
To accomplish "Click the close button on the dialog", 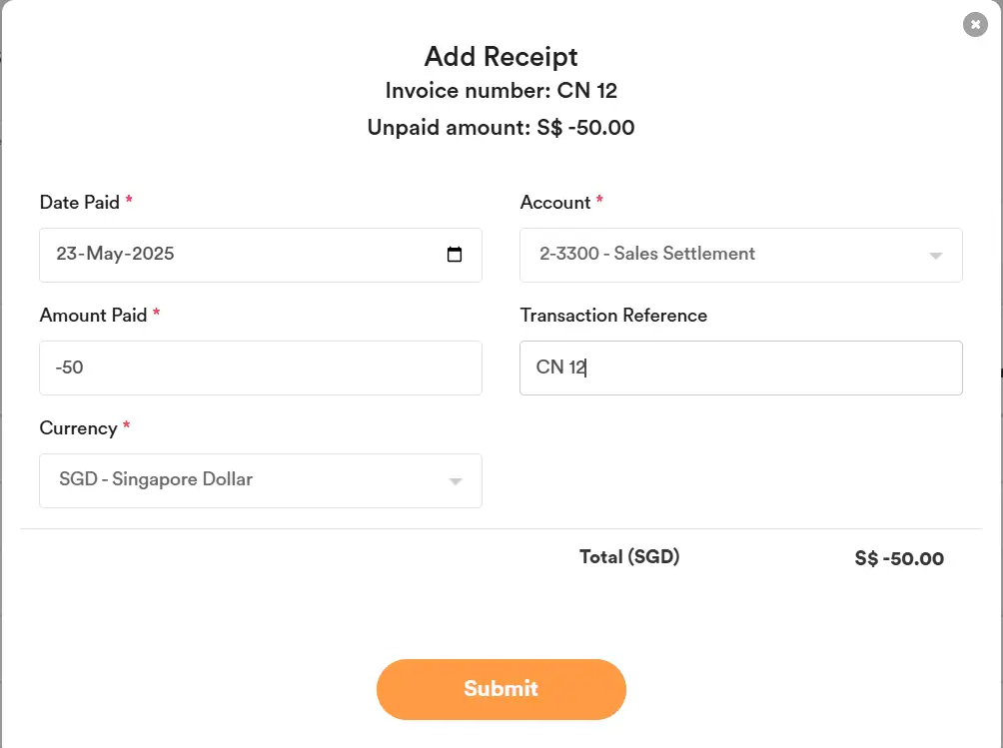I will (x=974, y=24).
